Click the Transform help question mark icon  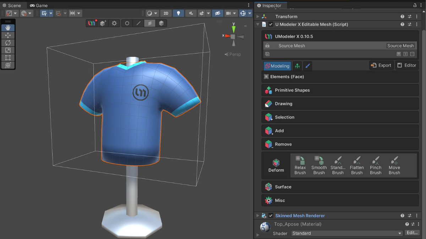[x=402, y=16]
